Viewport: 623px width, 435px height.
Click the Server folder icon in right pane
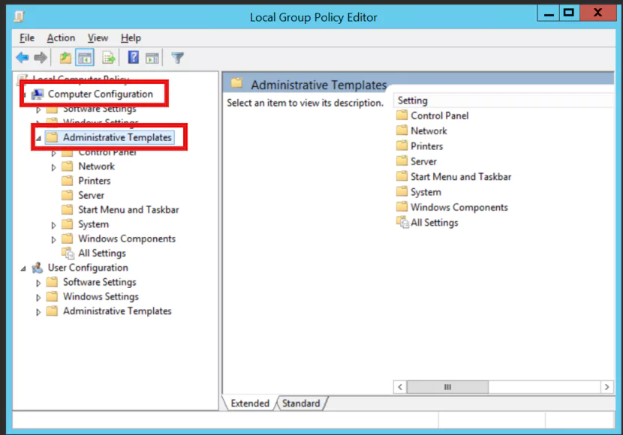[402, 161]
